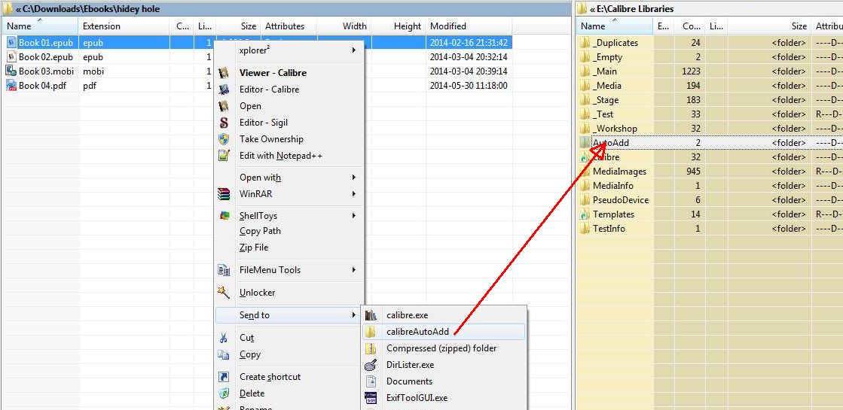Click the calibre.exe bookshelf icon
This screenshot has height=410, width=843.
[x=371, y=315]
